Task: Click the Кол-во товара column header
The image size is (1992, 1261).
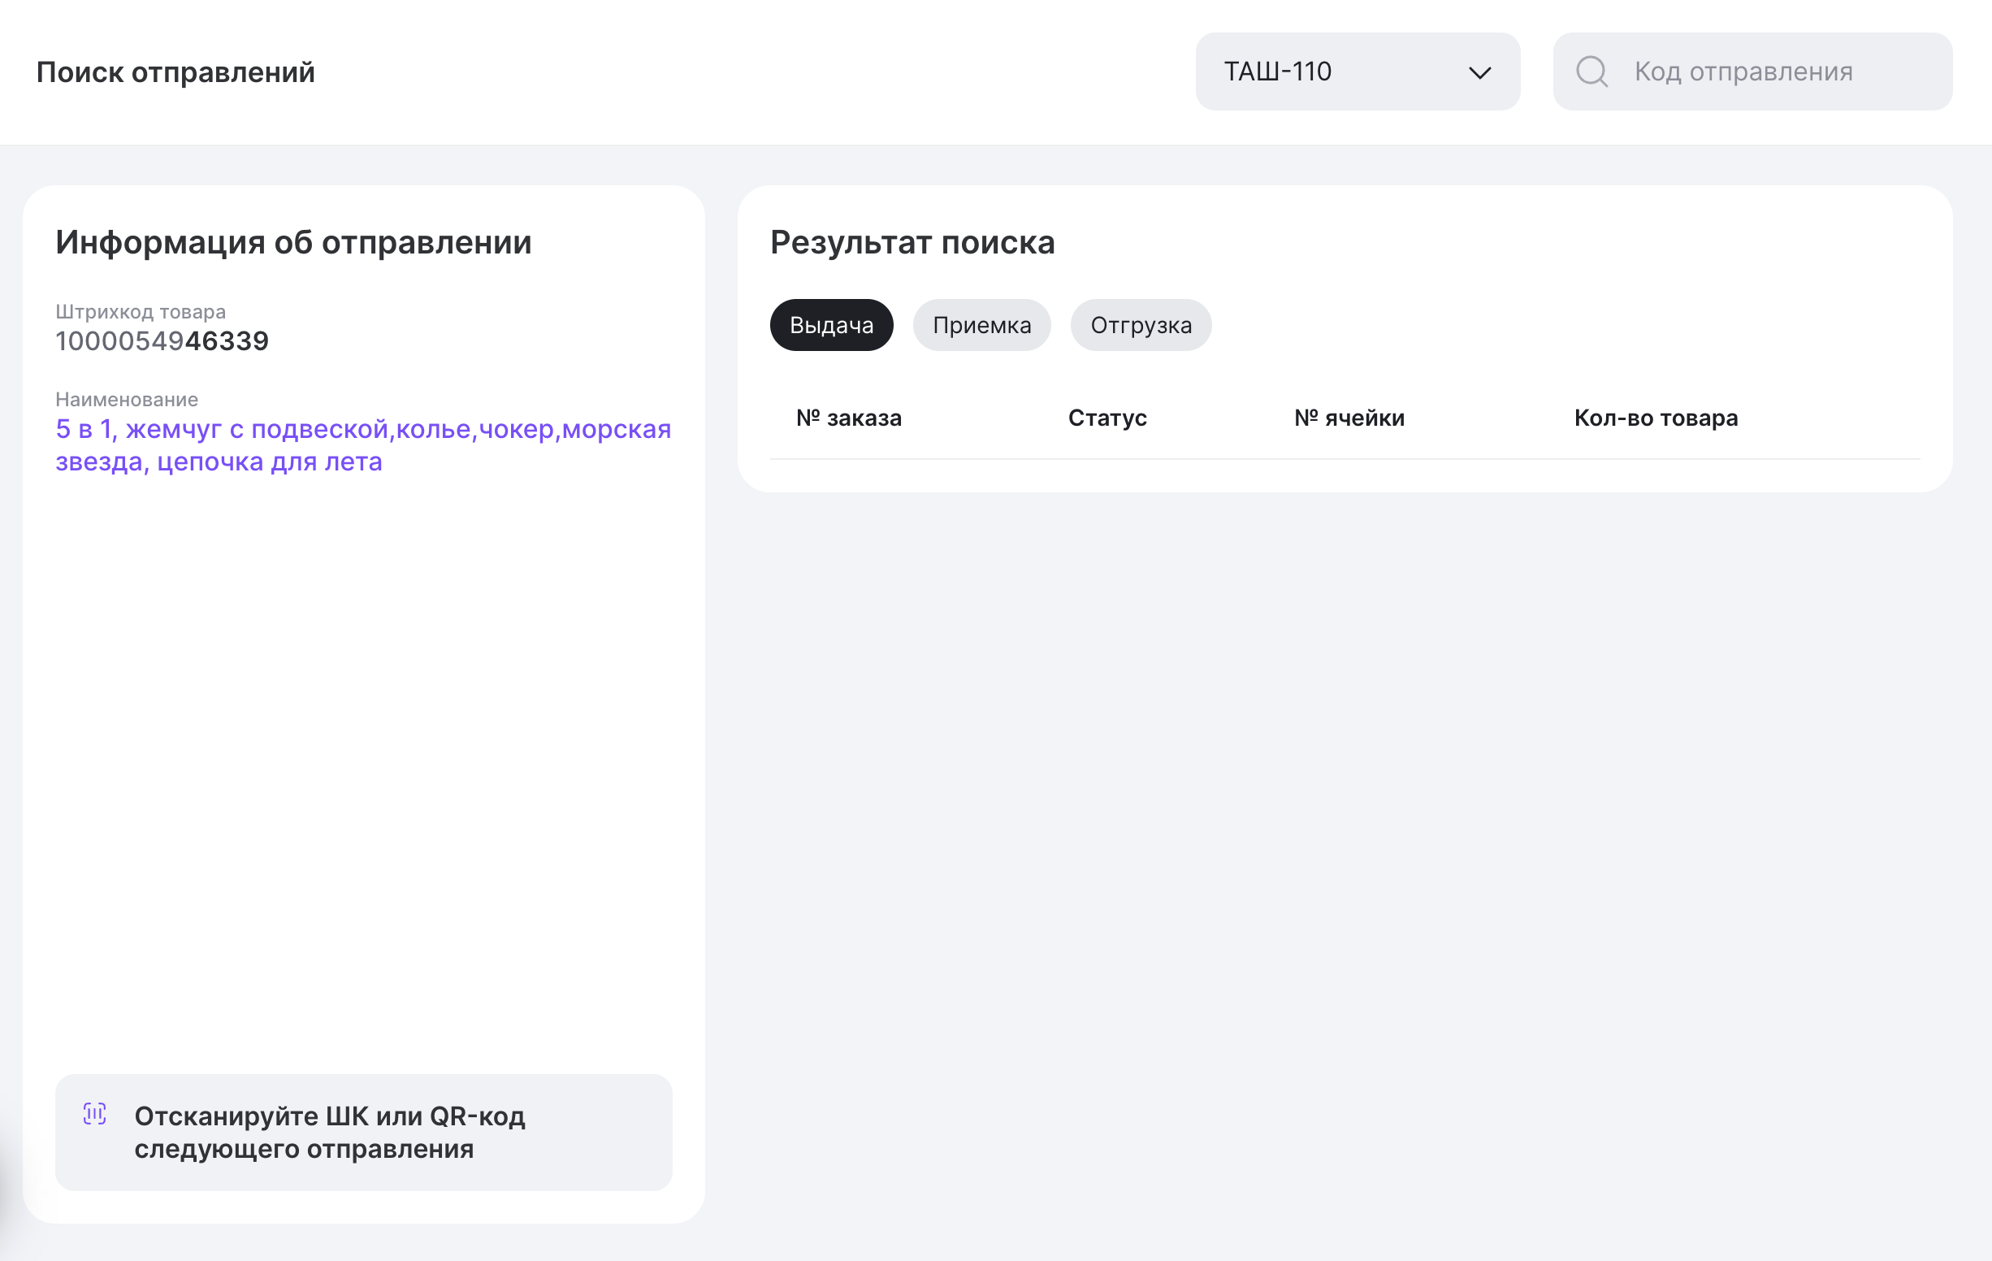Action: point(1655,418)
